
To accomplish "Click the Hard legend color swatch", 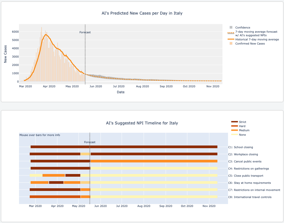I will point(234,126).
